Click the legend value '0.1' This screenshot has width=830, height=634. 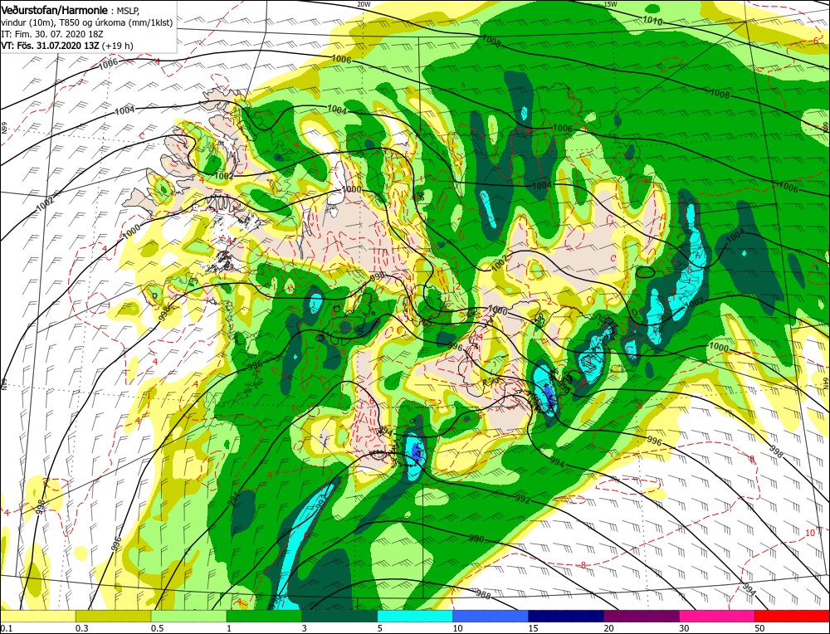[x=6, y=627]
